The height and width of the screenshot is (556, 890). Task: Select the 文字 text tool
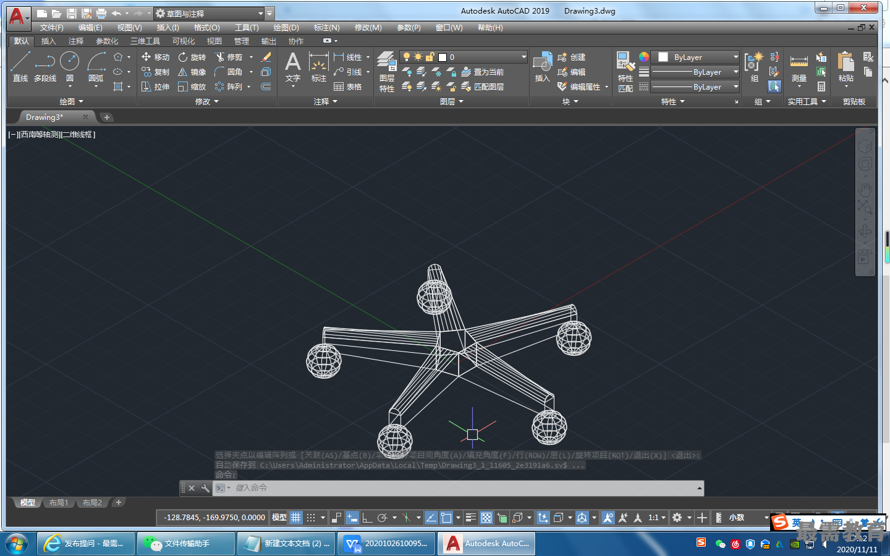292,67
